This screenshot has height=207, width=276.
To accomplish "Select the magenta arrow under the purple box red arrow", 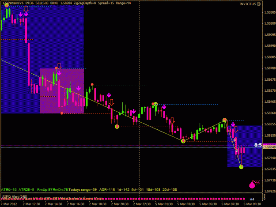I will point(59,73).
